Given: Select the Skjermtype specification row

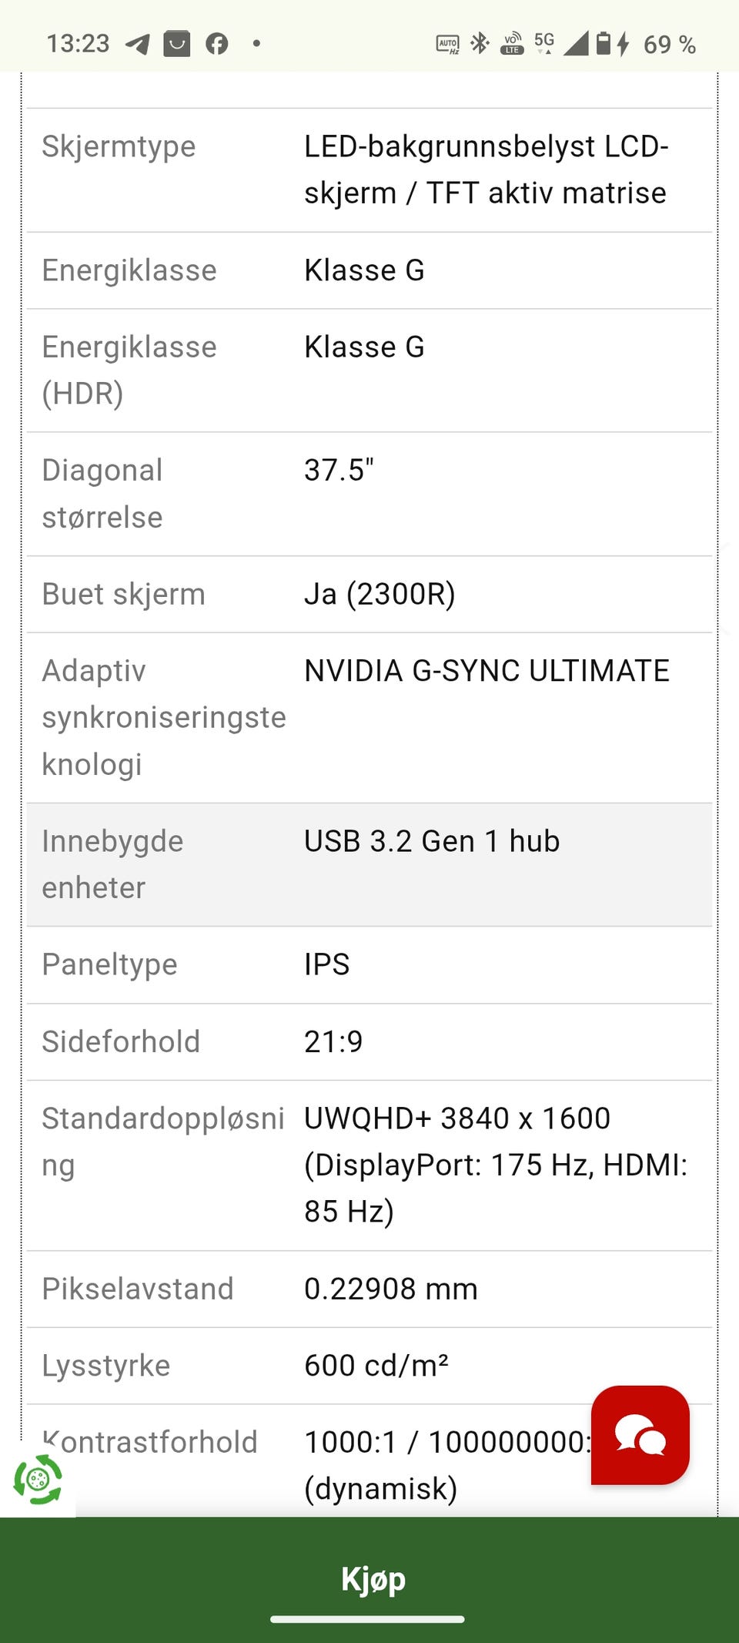Looking at the screenshot, I should (x=368, y=169).
